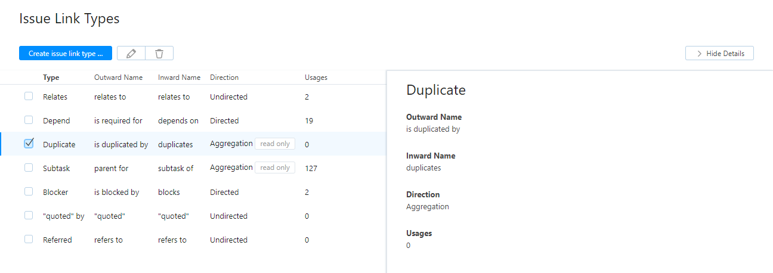This screenshot has height=273, width=773.
Task: Click the Inward Name column header
Action: (x=179, y=77)
